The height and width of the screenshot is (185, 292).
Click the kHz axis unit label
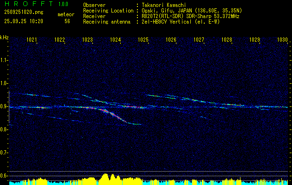tap(4, 37)
